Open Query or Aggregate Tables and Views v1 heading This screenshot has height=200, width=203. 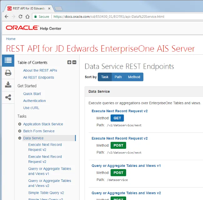click(x=126, y=166)
